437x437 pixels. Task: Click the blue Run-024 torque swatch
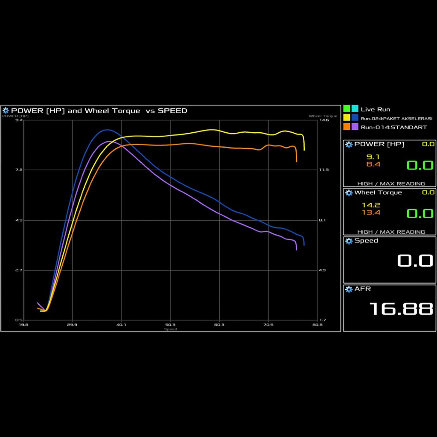coord(355,118)
